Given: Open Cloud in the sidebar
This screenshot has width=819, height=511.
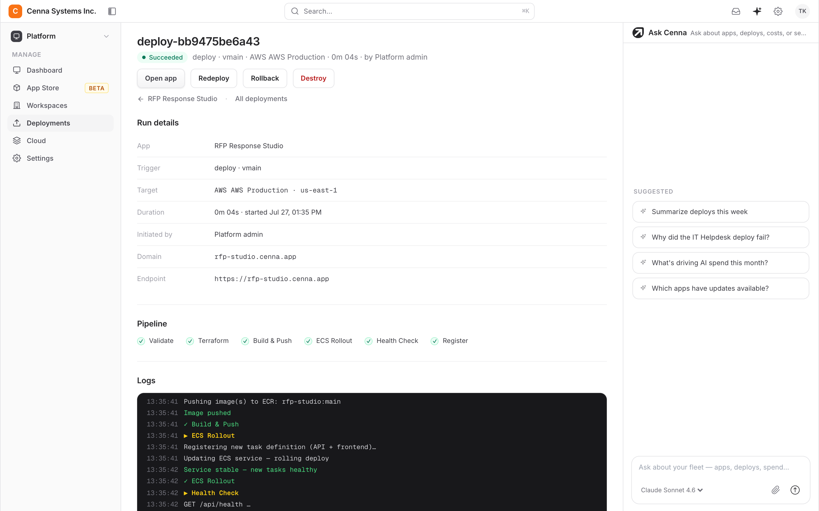Looking at the screenshot, I should coord(61,141).
